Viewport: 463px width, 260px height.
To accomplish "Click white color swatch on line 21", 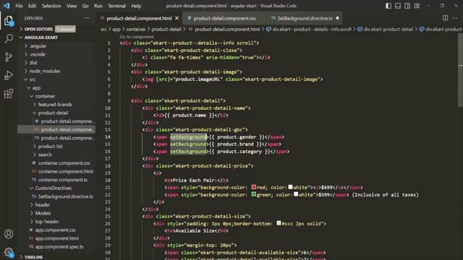I will click(x=291, y=187).
